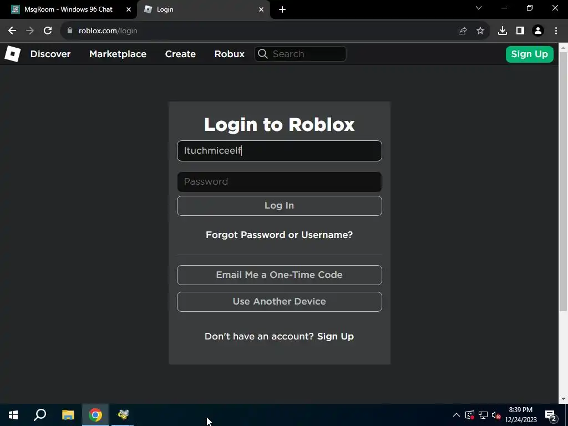Click the Roblox logo icon
The height and width of the screenshot is (426, 568).
[x=12, y=54]
